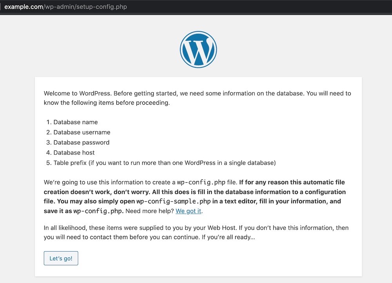Click the example.com address bar URL
Image resolution: width=392 pixels, height=283 pixels.
click(65, 7)
